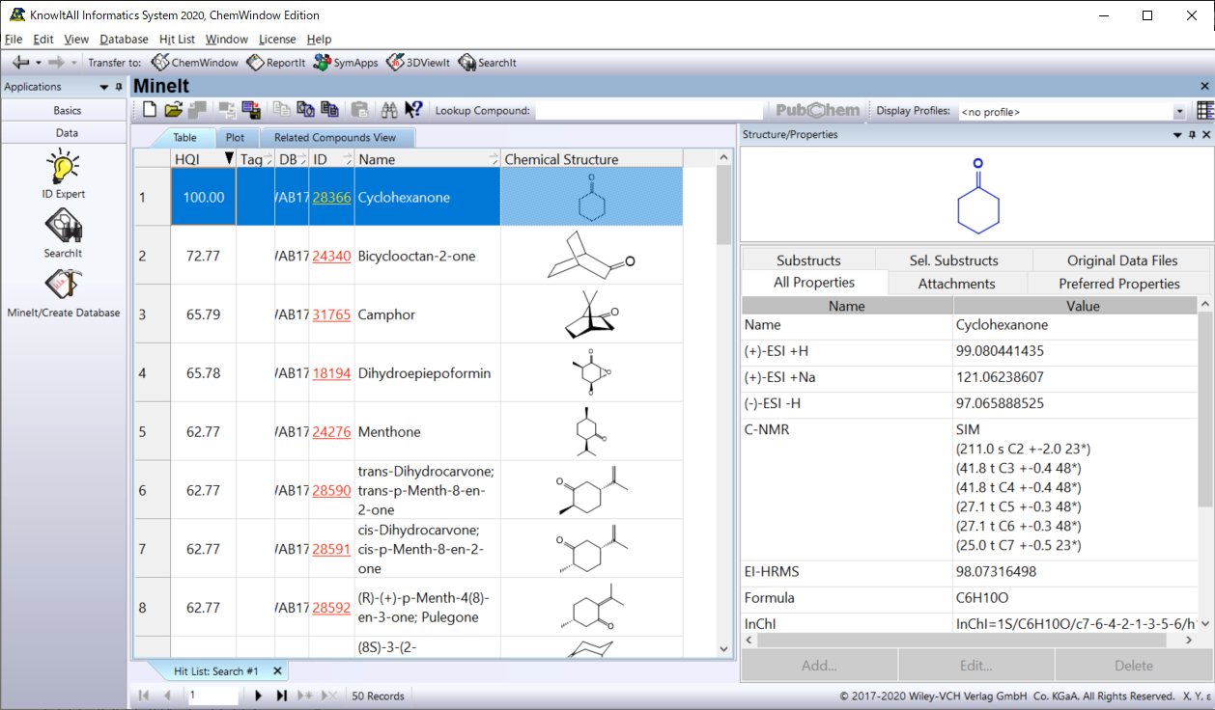Open the Edit menu
Screen dimensions: 1215x710
point(43,40)
